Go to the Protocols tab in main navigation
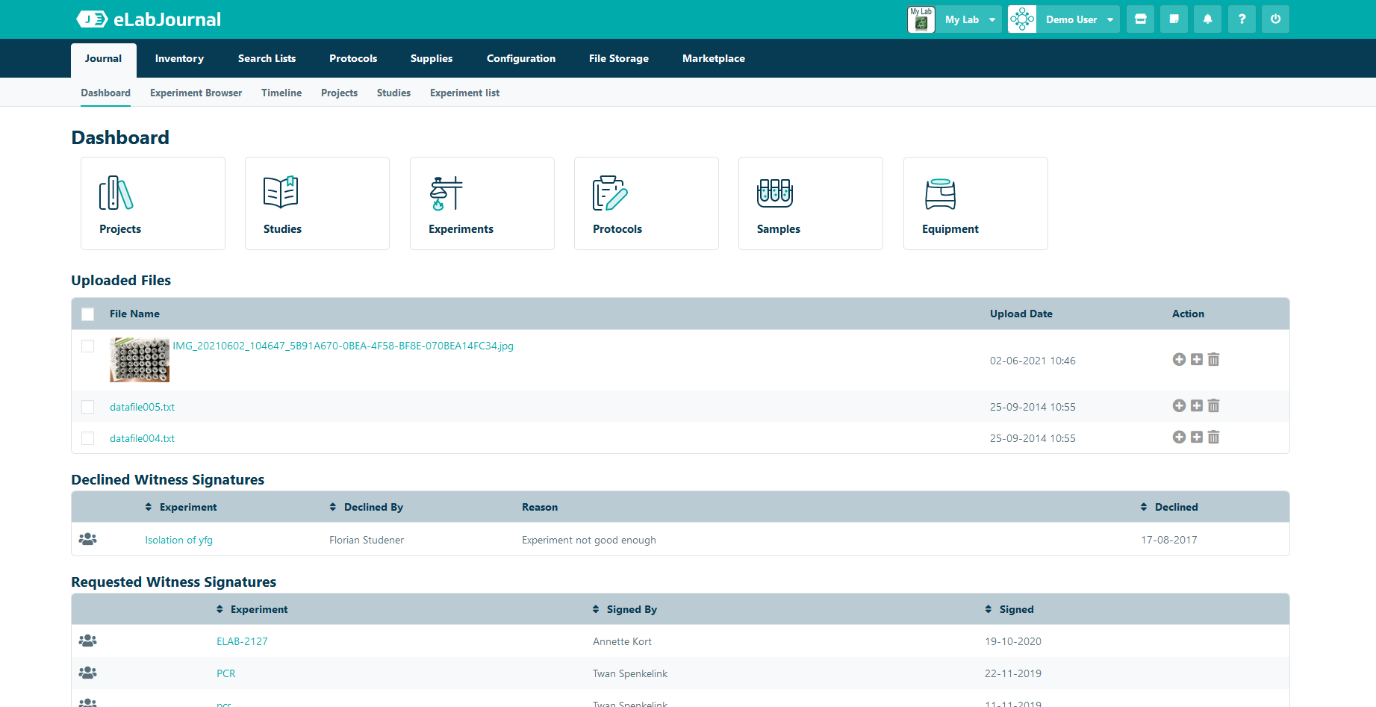 pos(353,59)
